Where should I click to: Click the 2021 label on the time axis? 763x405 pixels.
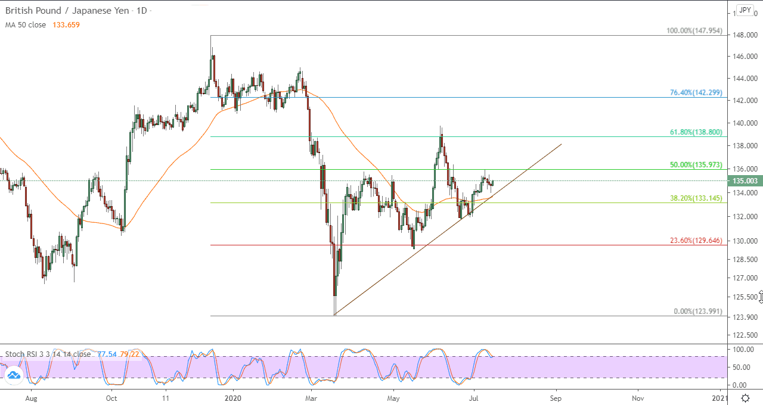[720, 397]
